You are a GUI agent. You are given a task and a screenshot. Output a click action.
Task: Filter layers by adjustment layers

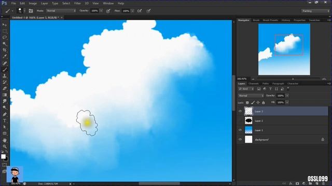[x=265, y=89]
